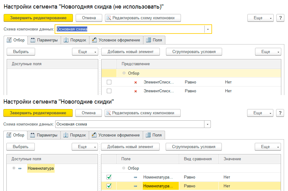This screenshot has height=191, width=288.
Task: Click the Поля tab icon in the "не использовать" segment
Action: [149, 40]
